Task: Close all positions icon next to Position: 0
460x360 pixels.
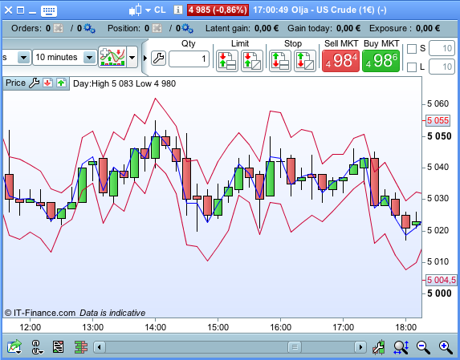Action: coord(157,28)
